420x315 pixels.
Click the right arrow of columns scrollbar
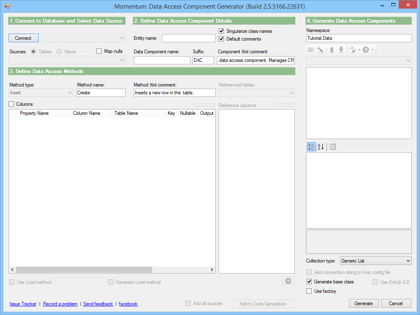coord(212,270)
